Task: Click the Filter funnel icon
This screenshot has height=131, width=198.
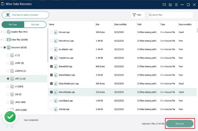Action: tap(134, 15)
